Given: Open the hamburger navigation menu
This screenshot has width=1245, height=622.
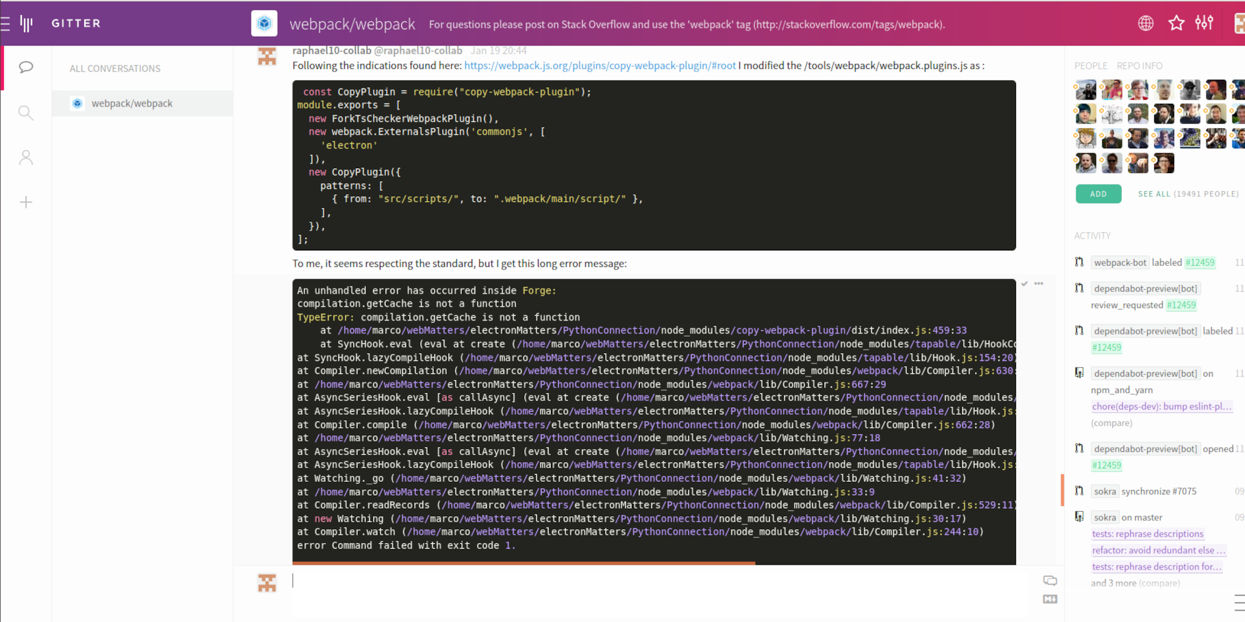Looking at the screenshot, I should coord(6,23).
